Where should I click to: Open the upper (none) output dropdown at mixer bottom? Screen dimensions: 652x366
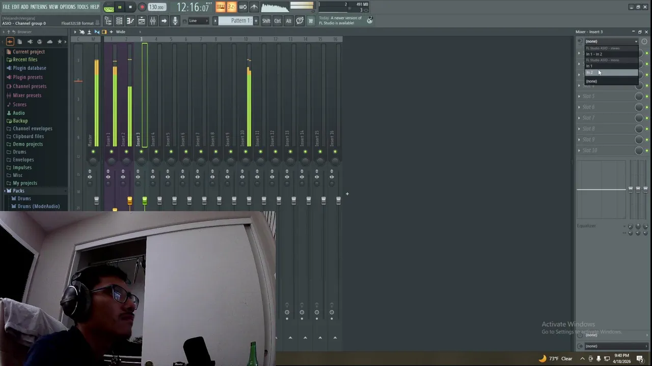[x=613, y=335]
